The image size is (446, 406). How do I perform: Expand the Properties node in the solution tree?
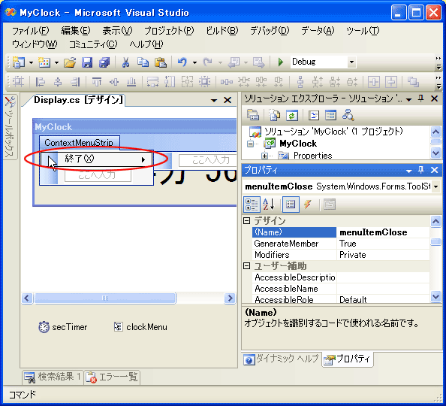(264, 156)
